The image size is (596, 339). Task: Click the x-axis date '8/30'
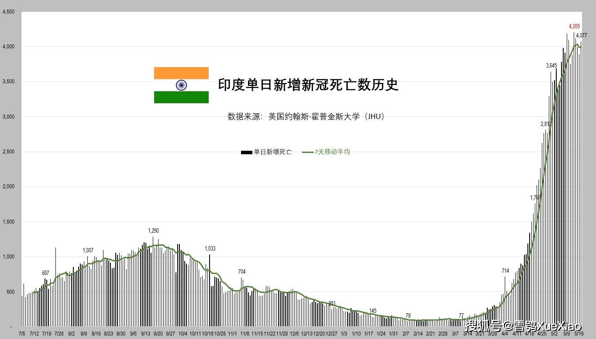click(x=121, y=334)
